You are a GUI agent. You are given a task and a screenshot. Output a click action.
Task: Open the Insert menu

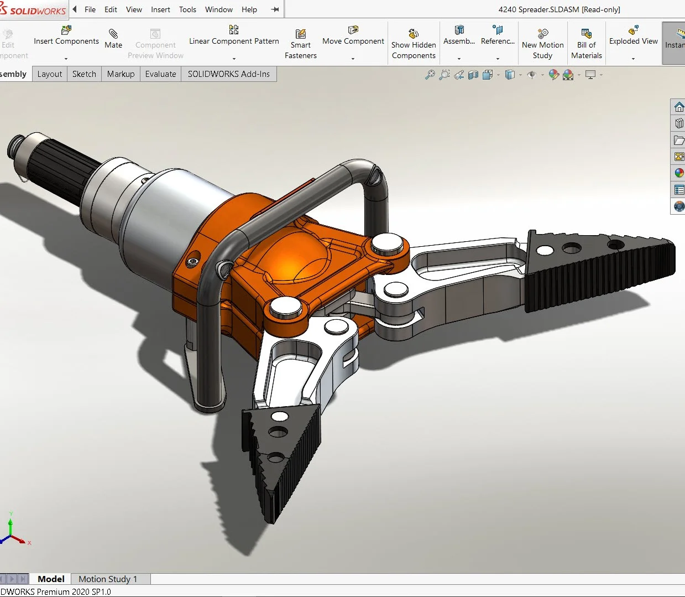(160, 9)
